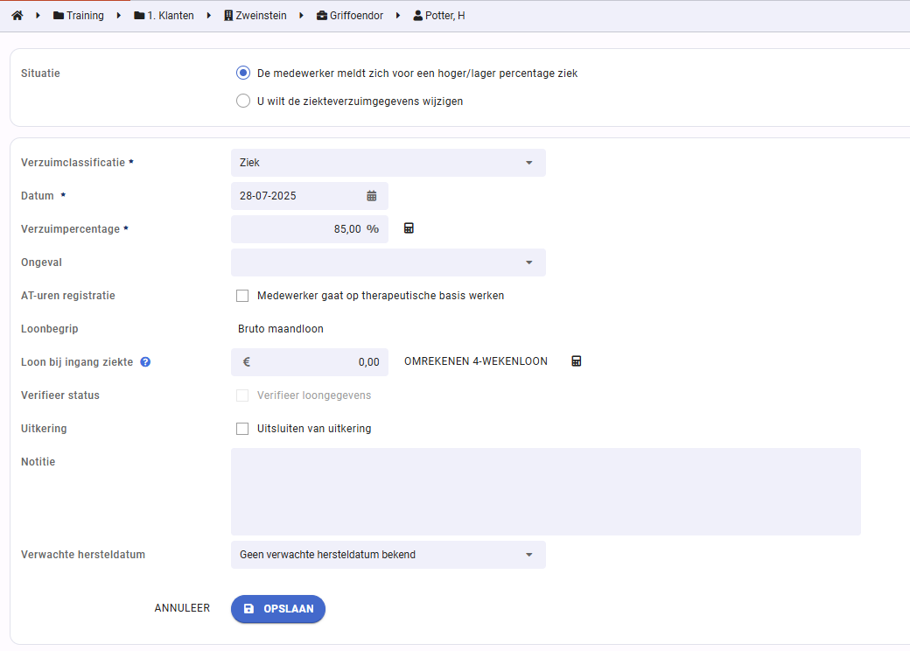The width and height of the screenshot is (910, 651).
Task: Expand breadcrumb arrow after Griffoendor
Action: (398, 16)
